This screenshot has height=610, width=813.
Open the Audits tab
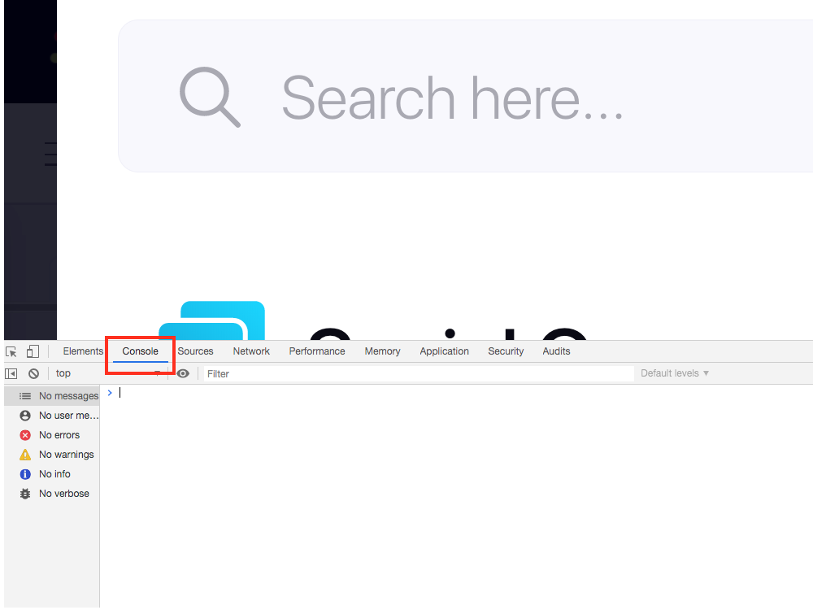556,351
